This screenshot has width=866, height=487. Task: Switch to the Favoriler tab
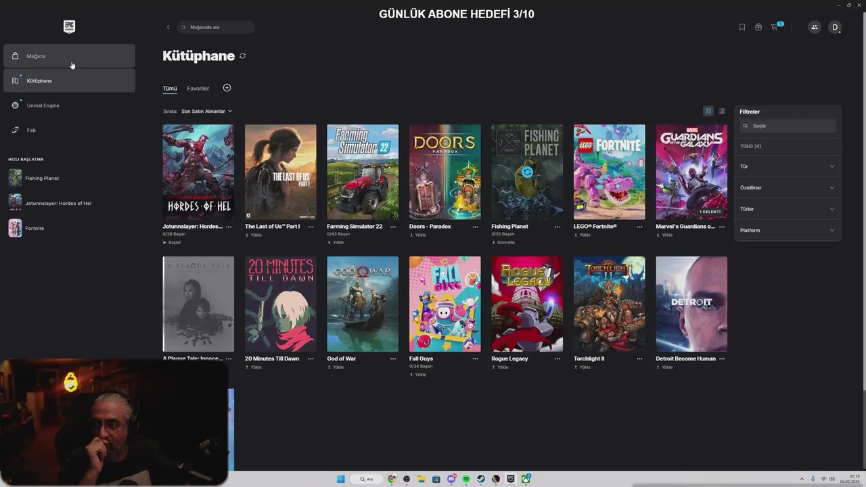pos(198,89)
